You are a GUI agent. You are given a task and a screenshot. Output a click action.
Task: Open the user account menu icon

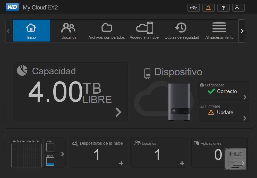tap(238, 8)
